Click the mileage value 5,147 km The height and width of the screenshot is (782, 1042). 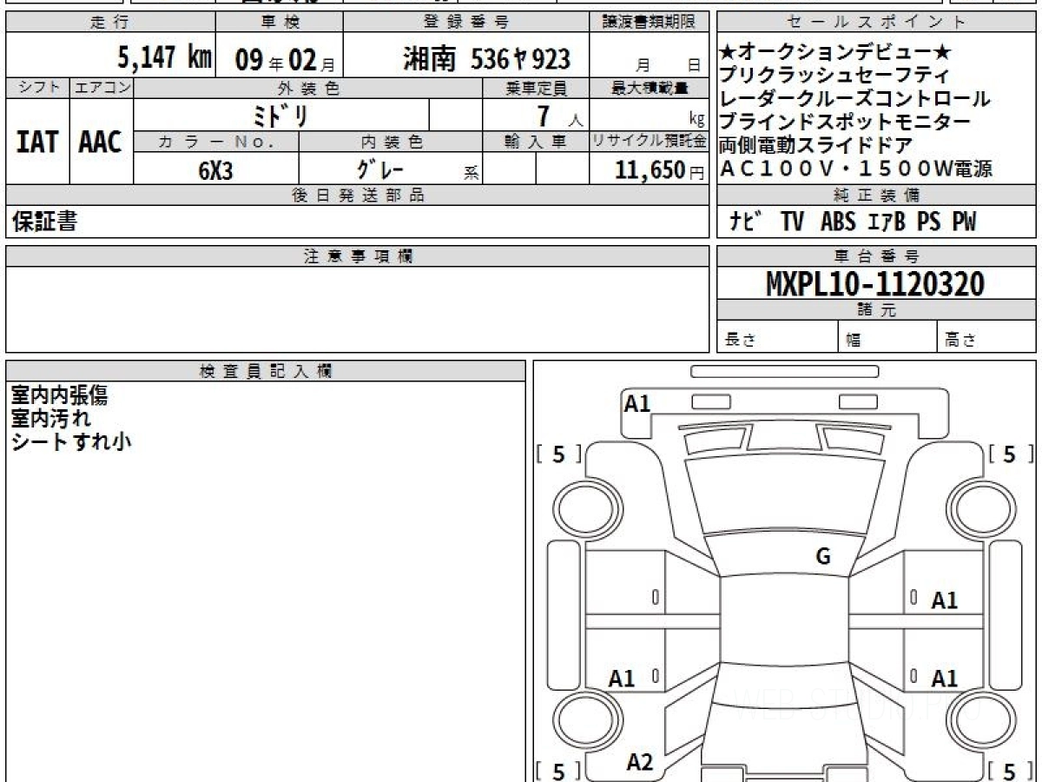click(164, 58)
